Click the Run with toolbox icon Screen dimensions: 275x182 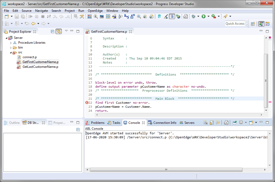point(214,16)
